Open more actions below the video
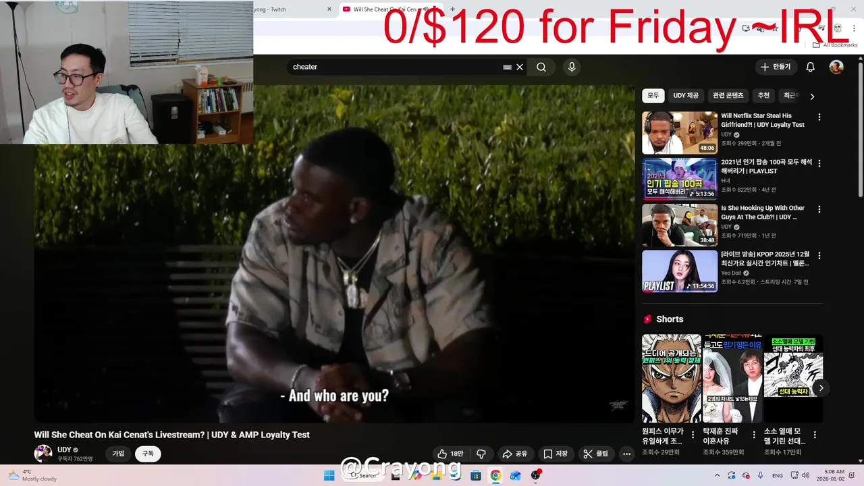The width and height of the screenshot is (864, 486). tap(626, 454)
